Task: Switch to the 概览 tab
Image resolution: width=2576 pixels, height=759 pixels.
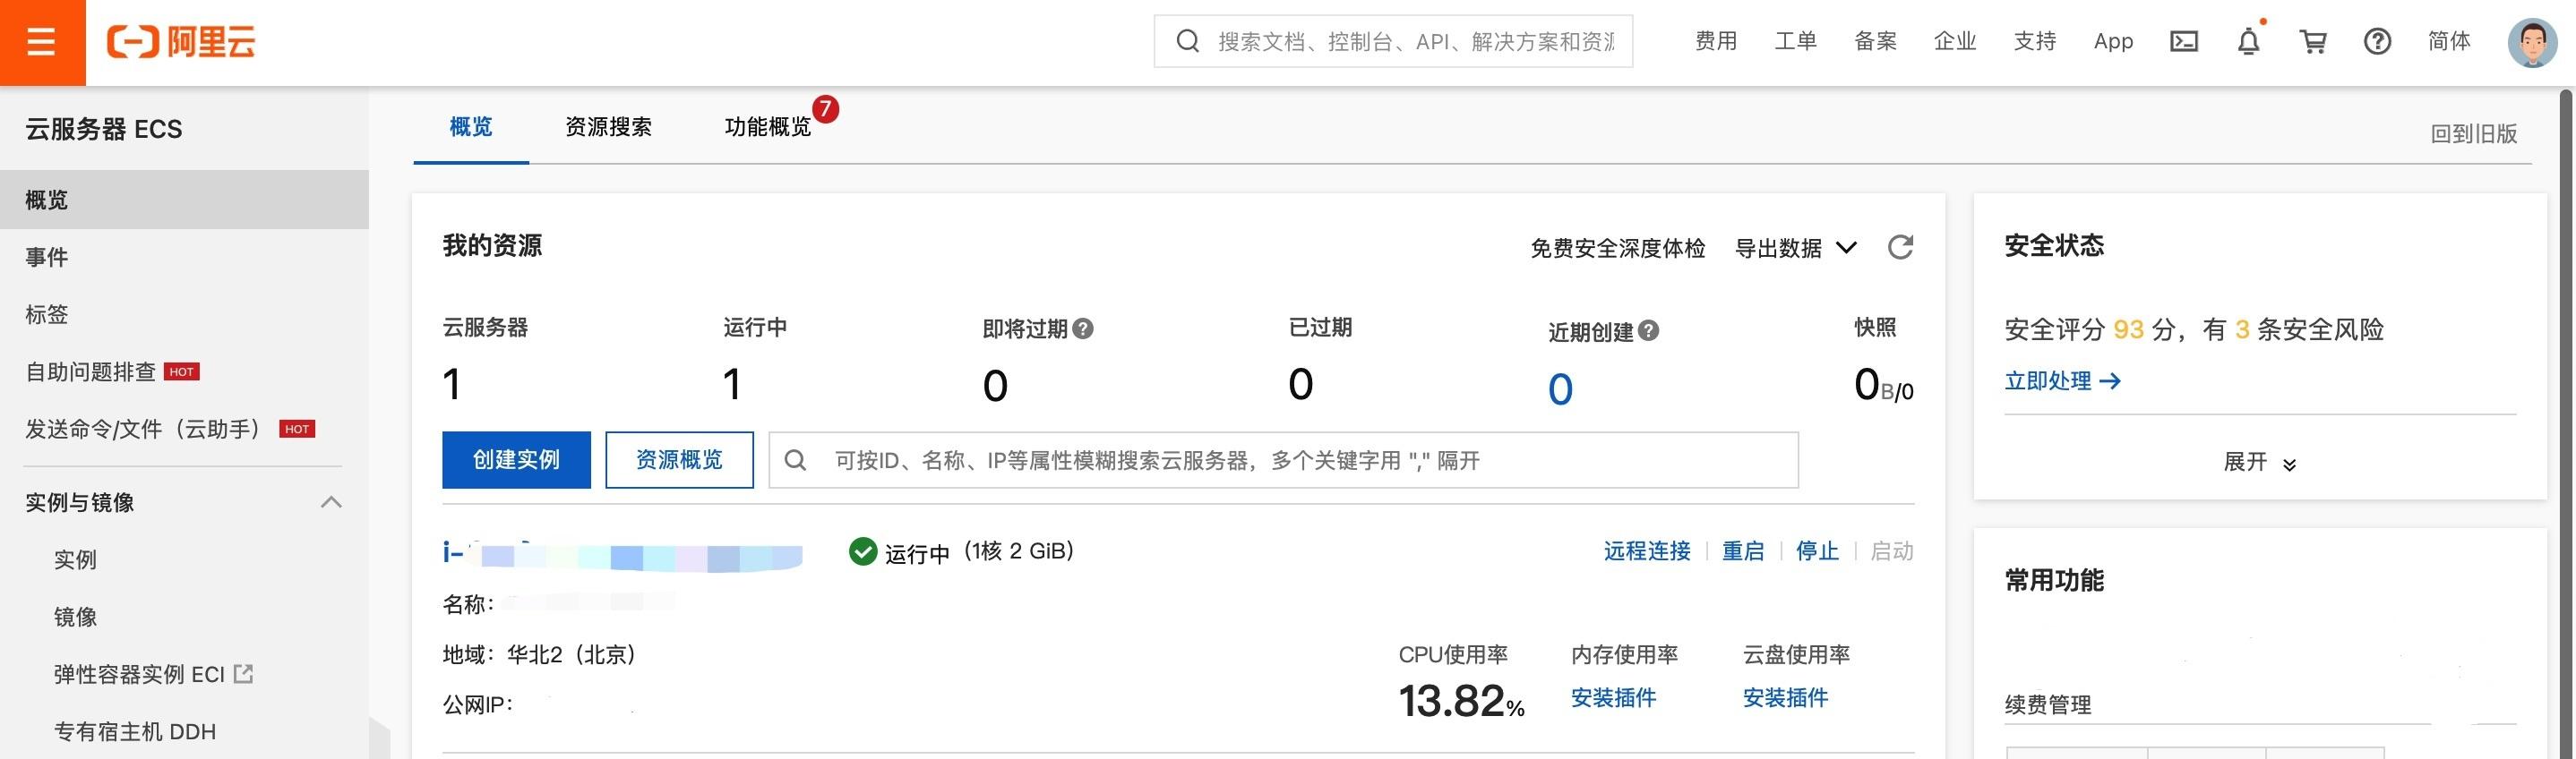Action: coord(471,127)
